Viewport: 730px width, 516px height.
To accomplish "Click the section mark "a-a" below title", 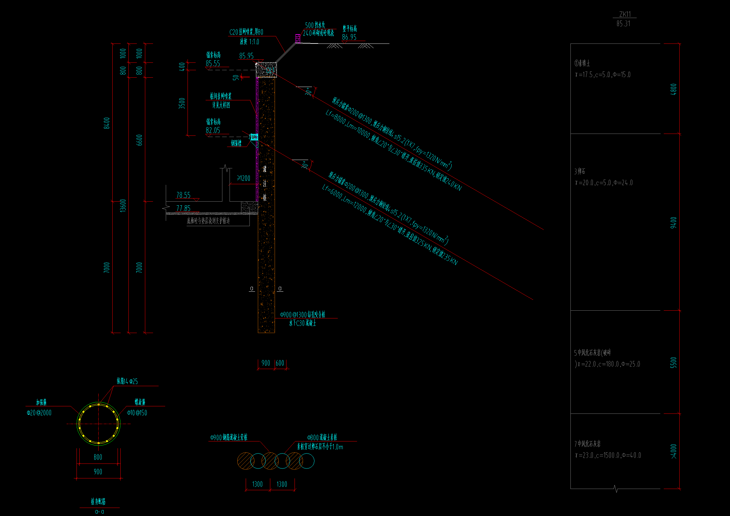I will pos(100,511).
